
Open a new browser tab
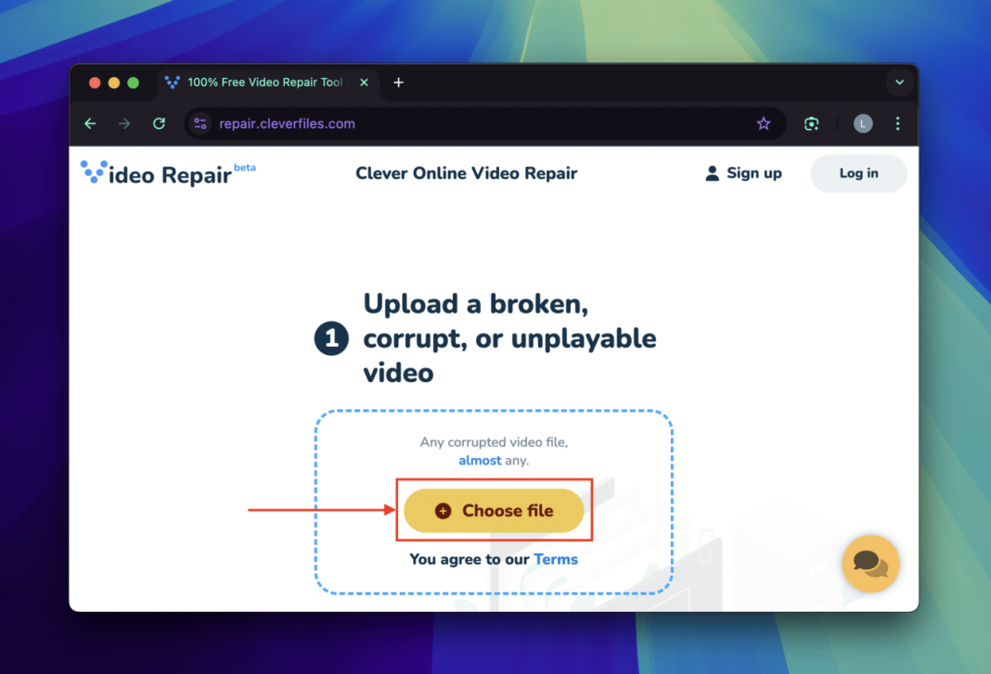(x=398, y=82)
